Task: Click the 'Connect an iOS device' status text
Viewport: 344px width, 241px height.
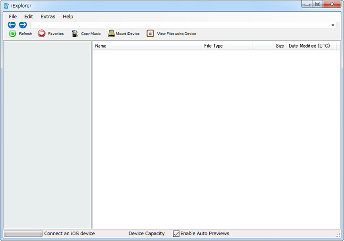Action: (70, 233)
